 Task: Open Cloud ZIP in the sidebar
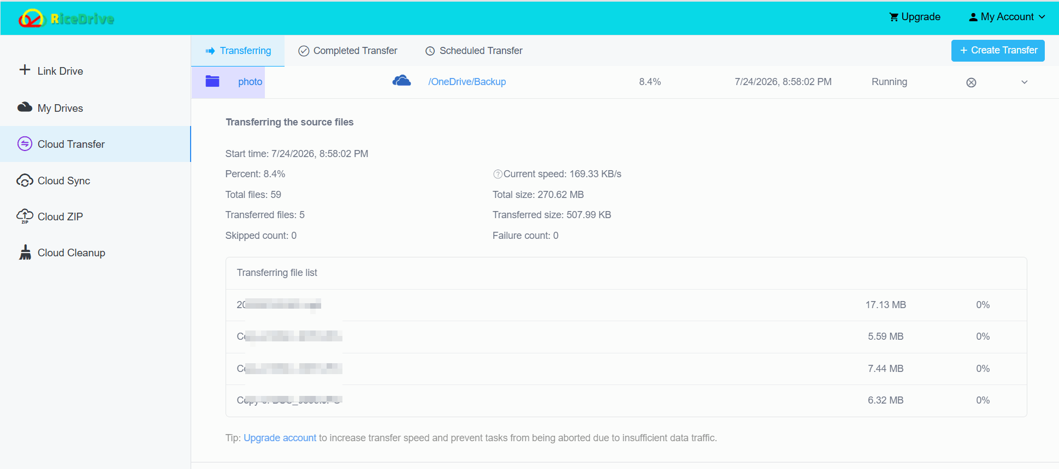[x=96, y=217]
